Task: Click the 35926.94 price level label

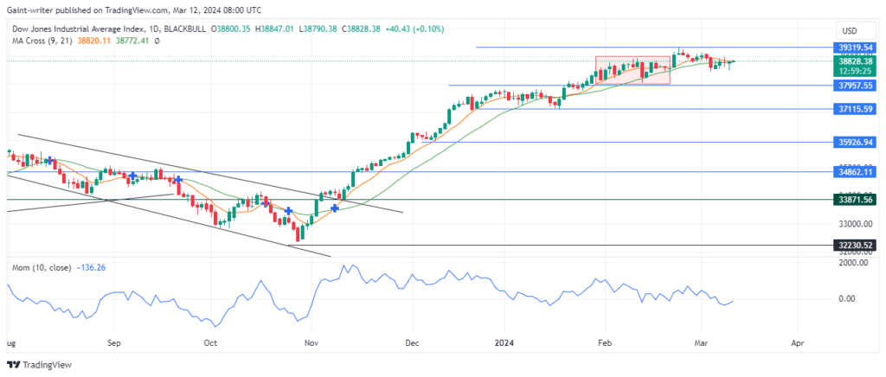Action: point(857,142)
